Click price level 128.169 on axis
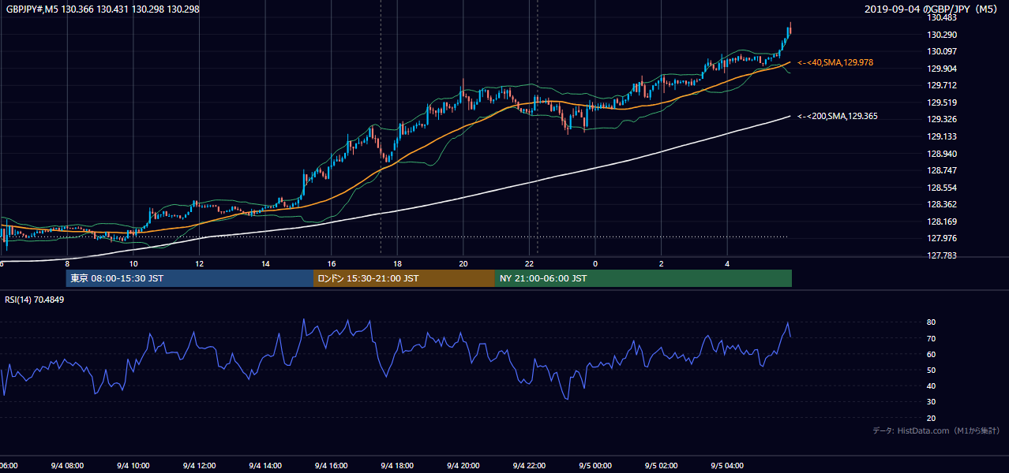The image size is (1009, 473). pyautogui.click(x=942, y=222)
